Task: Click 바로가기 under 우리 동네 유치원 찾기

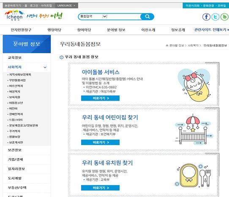Action: [x=100, y=188]
